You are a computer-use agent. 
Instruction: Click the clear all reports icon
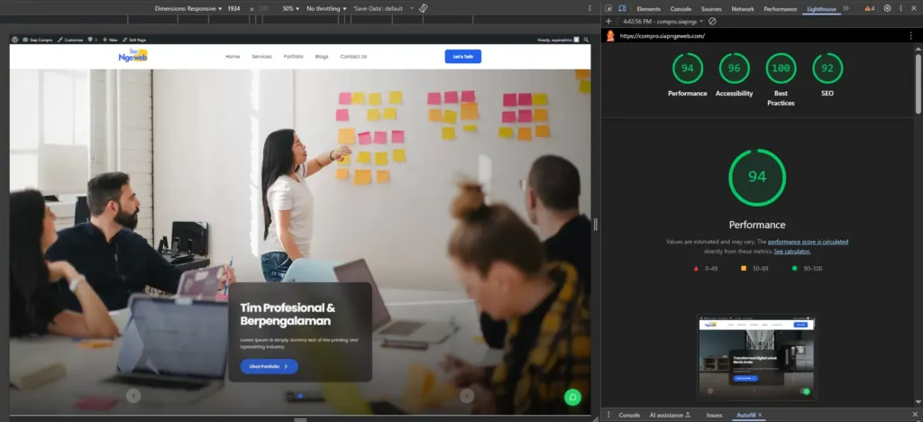click(x=712, y=21)
